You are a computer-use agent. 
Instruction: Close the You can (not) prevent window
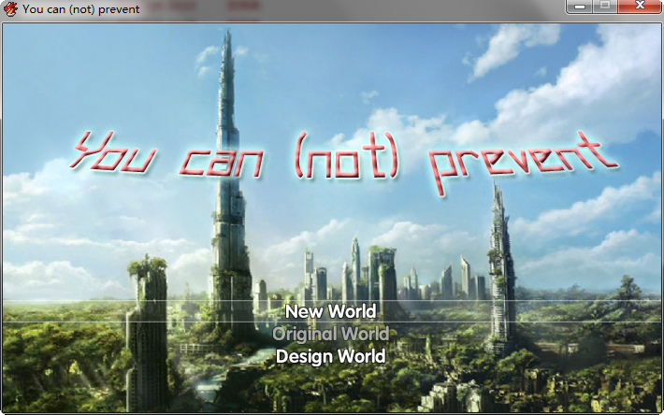(x=640, y=7)
